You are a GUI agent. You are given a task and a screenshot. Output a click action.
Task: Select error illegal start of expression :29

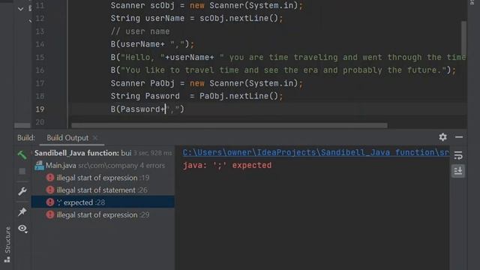[103, 215]
